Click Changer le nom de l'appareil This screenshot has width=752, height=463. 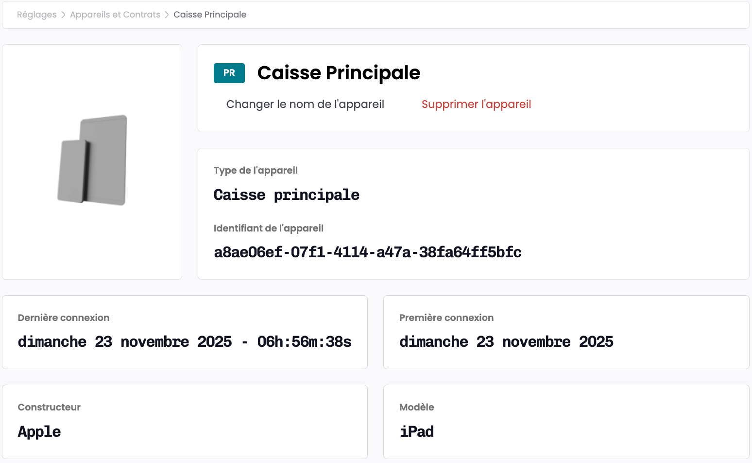point(305,104)
